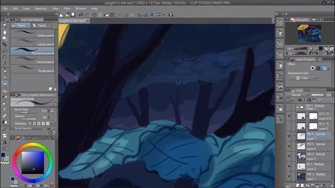The height and width of the screenshot is (188, 335).
Task: Expand Folder 2 in layer list
Action: coord(297,107)
